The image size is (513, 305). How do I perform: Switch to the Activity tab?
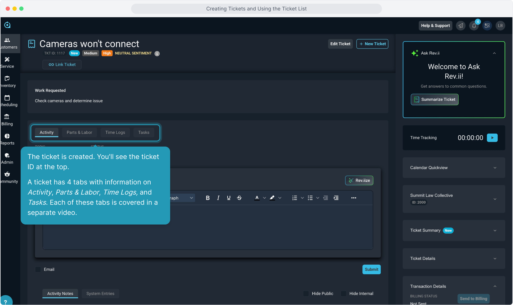[x=47, y=132]
